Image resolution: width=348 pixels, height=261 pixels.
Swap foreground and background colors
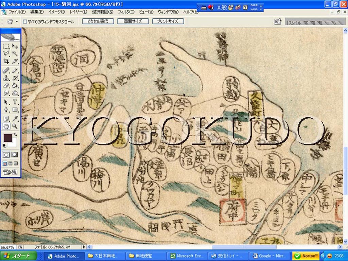[15, 135]
